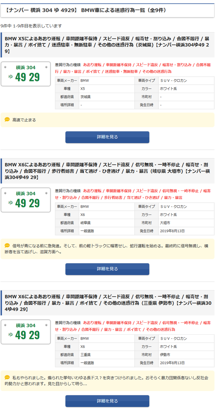Click the 都道府県 value 岐阜県

(85, 223)
